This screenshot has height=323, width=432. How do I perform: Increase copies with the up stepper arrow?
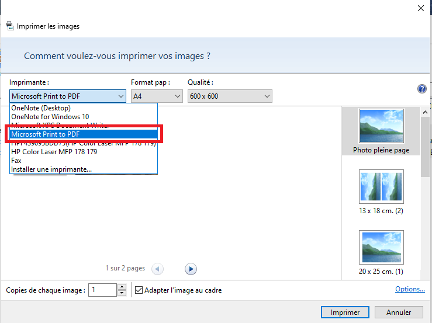(x=122, y=287)
